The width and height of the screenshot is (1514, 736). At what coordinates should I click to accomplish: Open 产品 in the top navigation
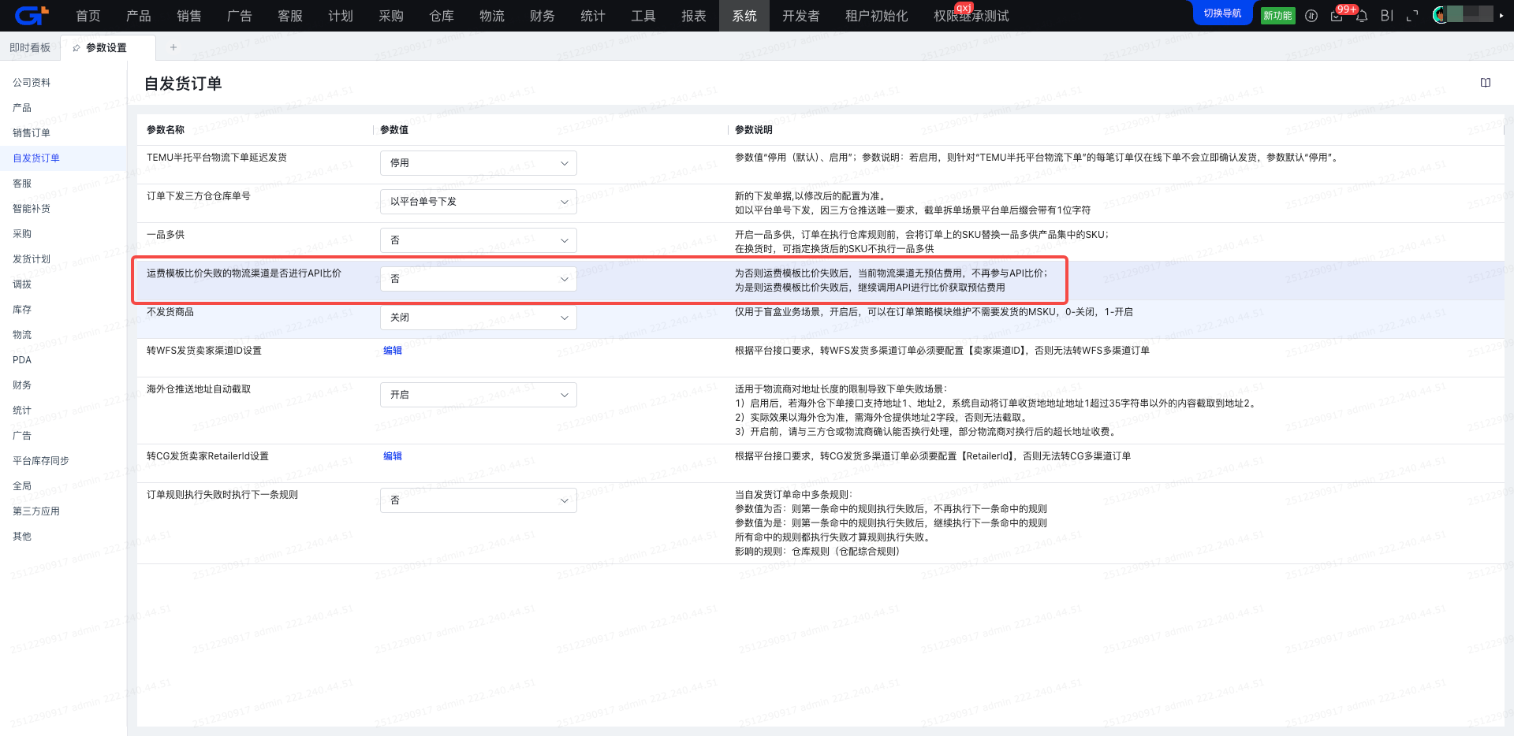139,16
